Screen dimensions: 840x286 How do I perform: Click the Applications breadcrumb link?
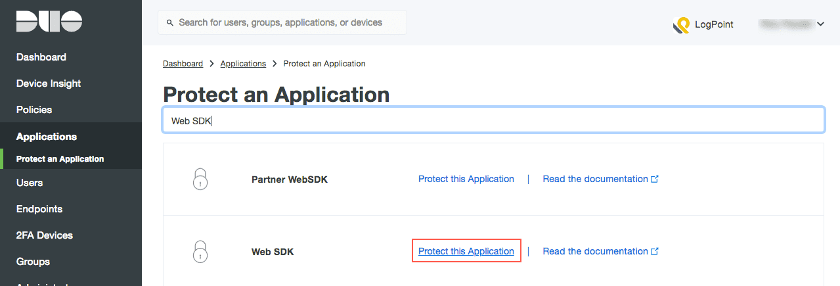tap(243, 64)
